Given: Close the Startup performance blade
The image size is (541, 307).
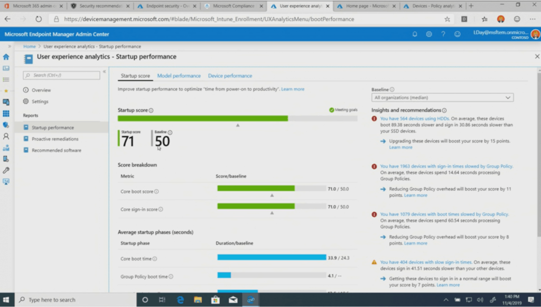Looking at the screenshot, I should [537, 57].
